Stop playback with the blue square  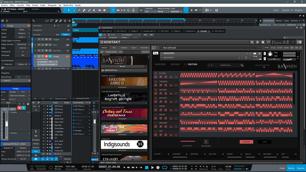tap(147, 167)
